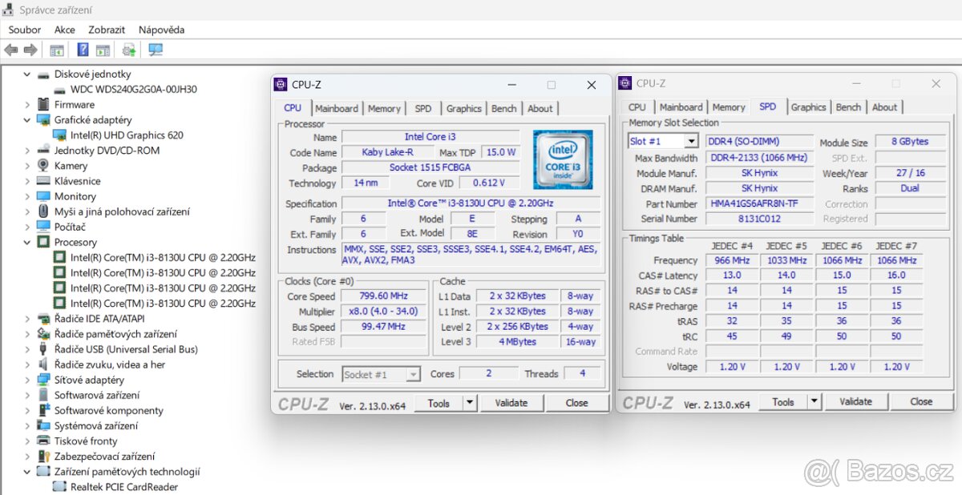Click the update driver gear icon in toolbar

[x=128, y=50]
